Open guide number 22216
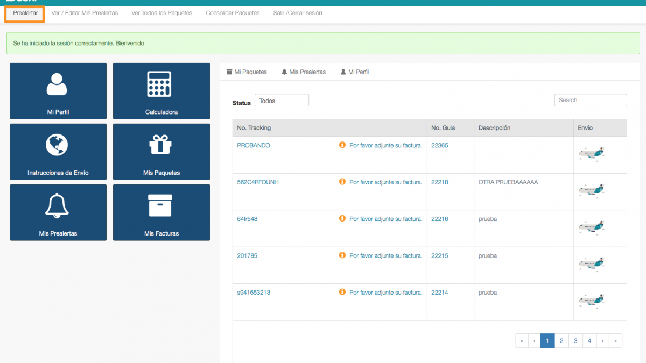 click(440, 219)
